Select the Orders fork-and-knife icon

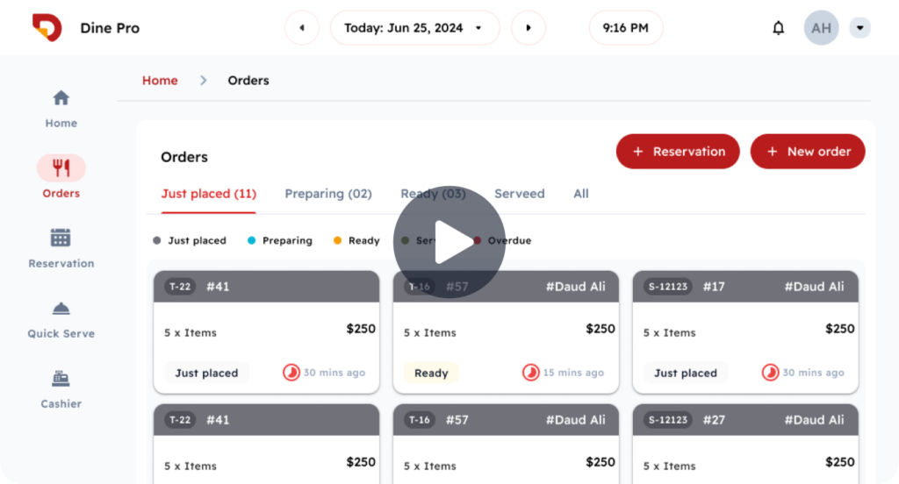(61, 167)
